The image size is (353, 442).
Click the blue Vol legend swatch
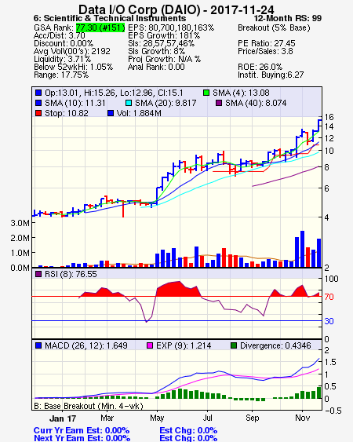tap(111, 113)
